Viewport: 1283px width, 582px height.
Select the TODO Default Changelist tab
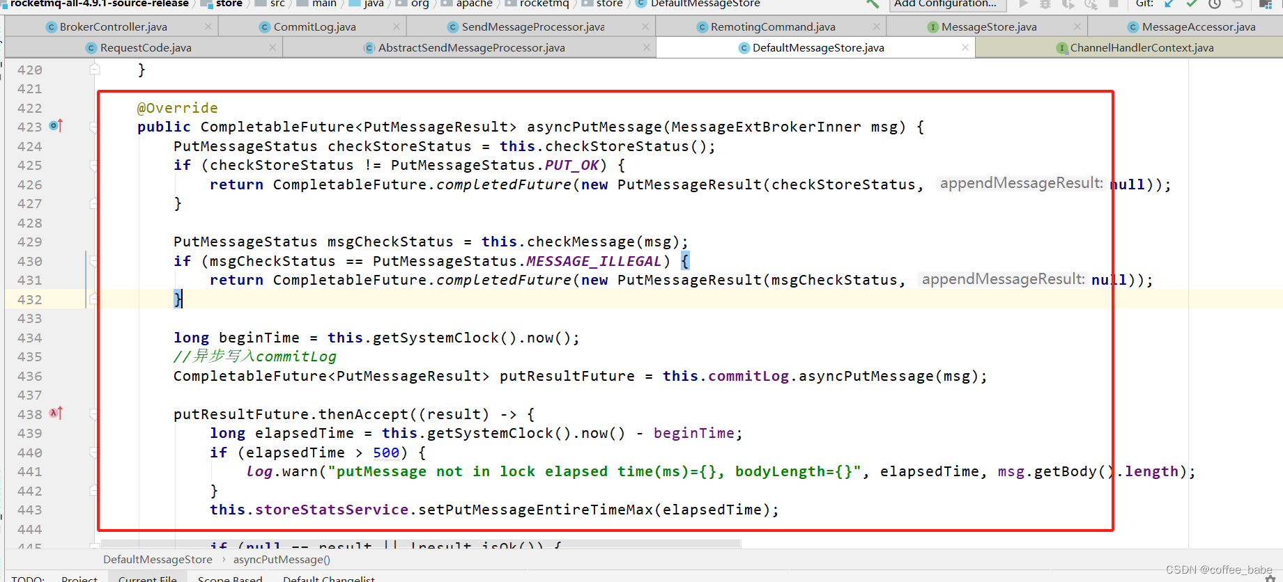(329, 579)
